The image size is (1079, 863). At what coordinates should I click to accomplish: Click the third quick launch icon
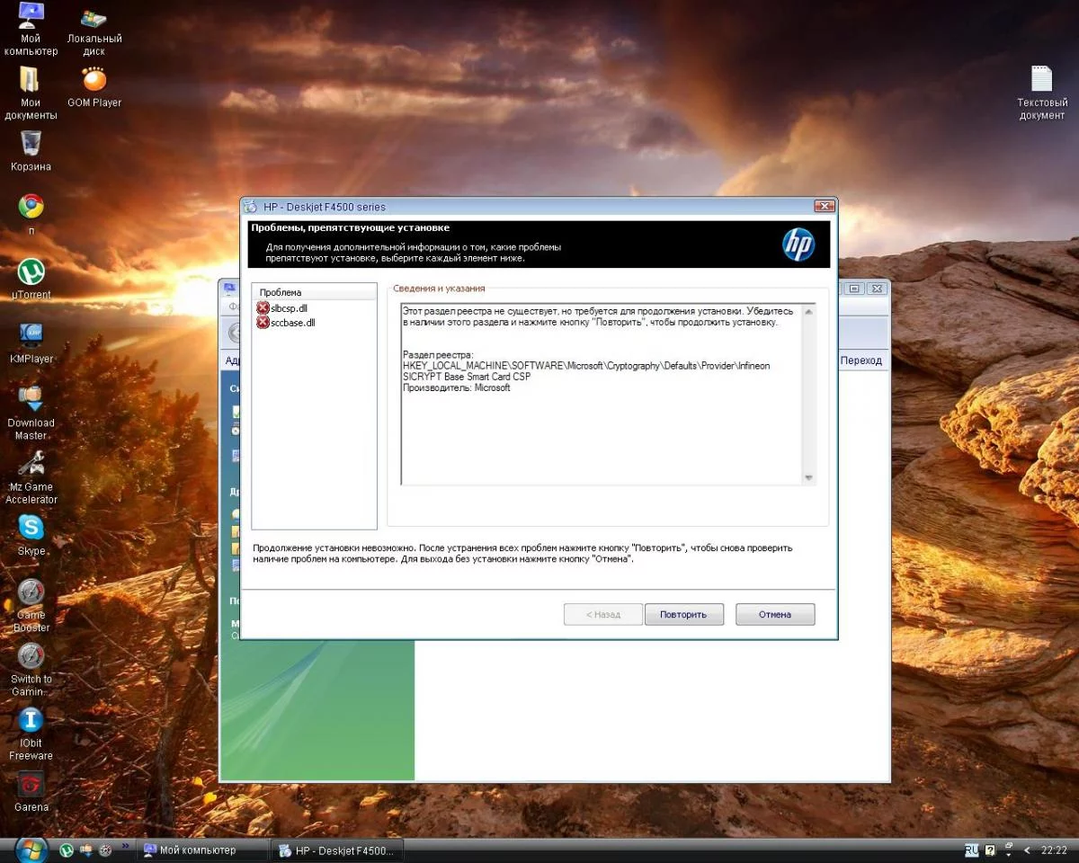point(105,850)
